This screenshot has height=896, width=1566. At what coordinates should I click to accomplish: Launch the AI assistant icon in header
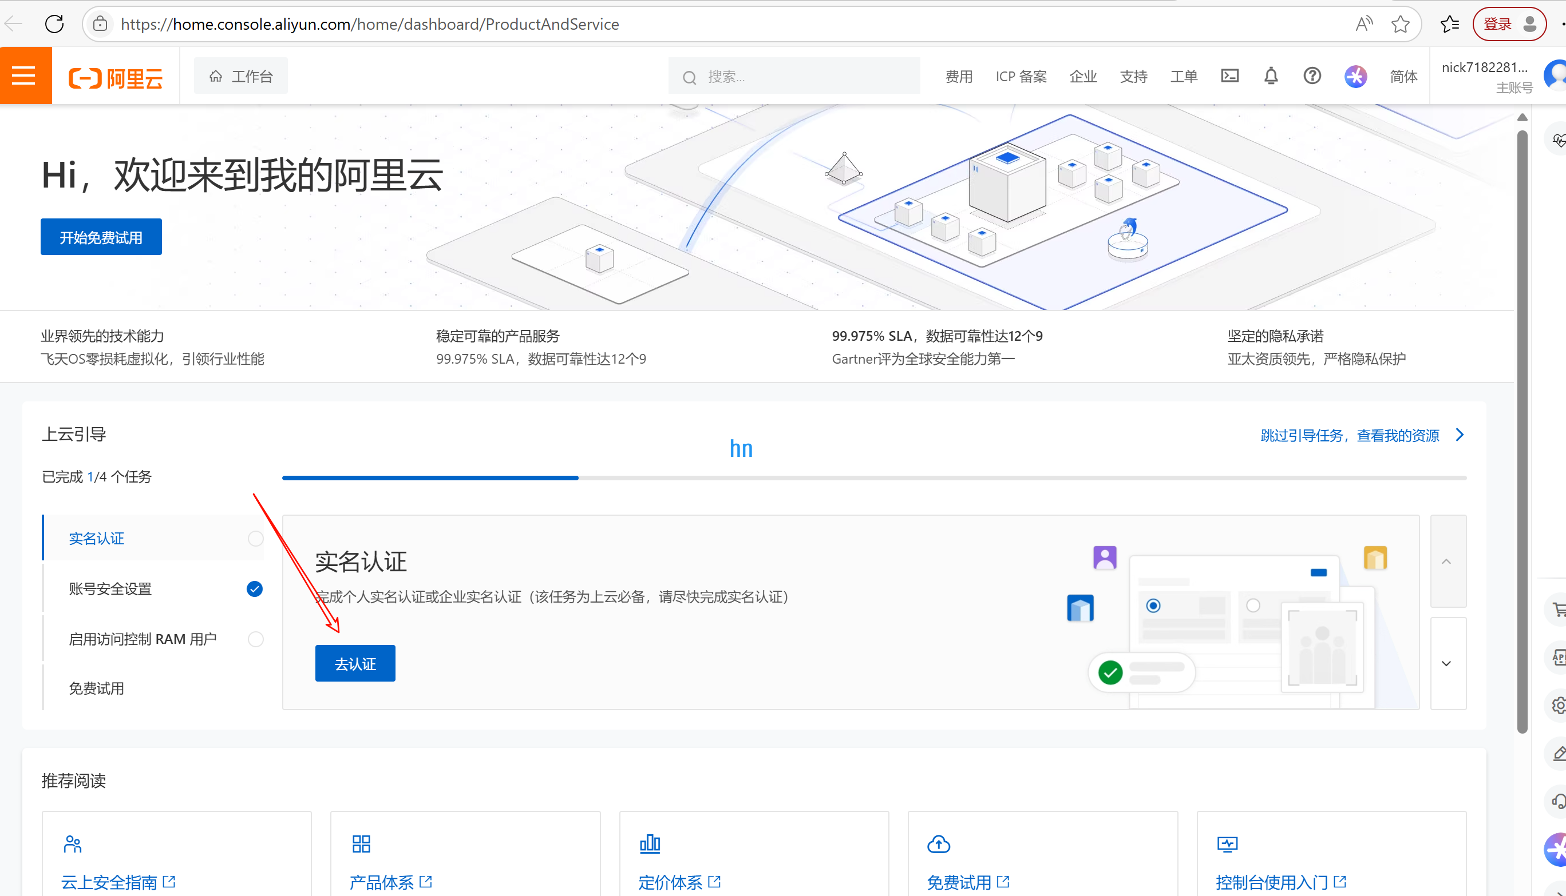1355,76
